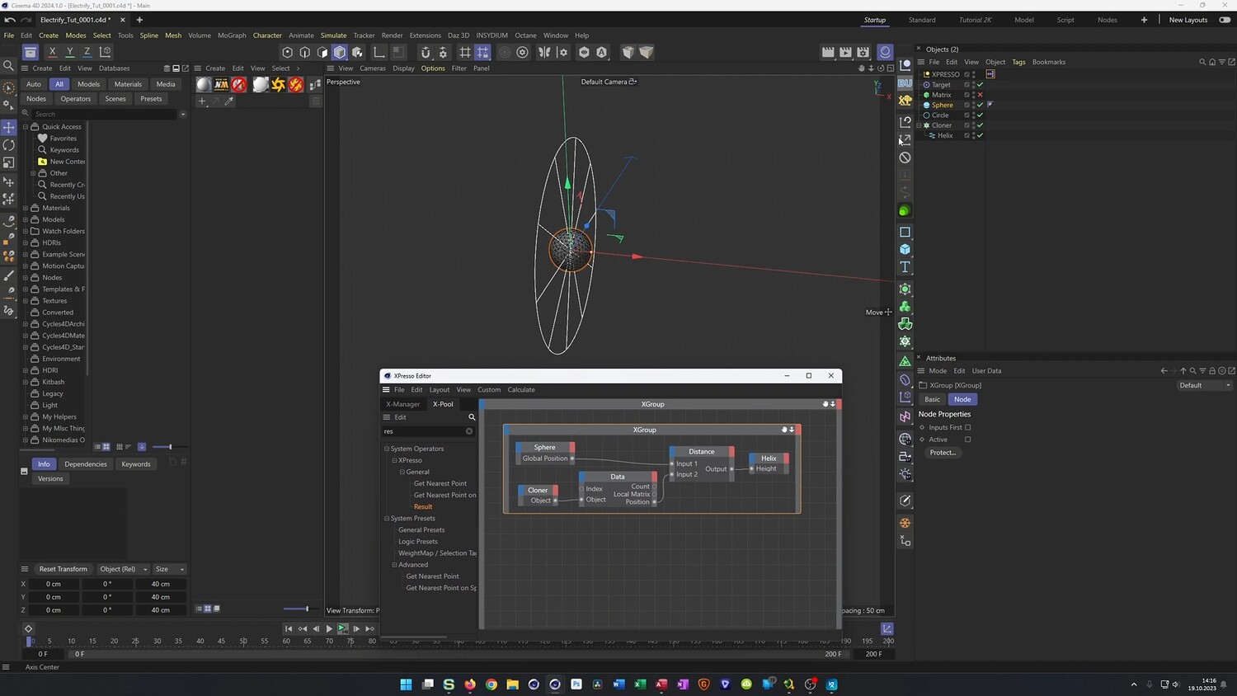
Task: Open the Default dropdown in Attributes
Action: [x=1204, y=385]
